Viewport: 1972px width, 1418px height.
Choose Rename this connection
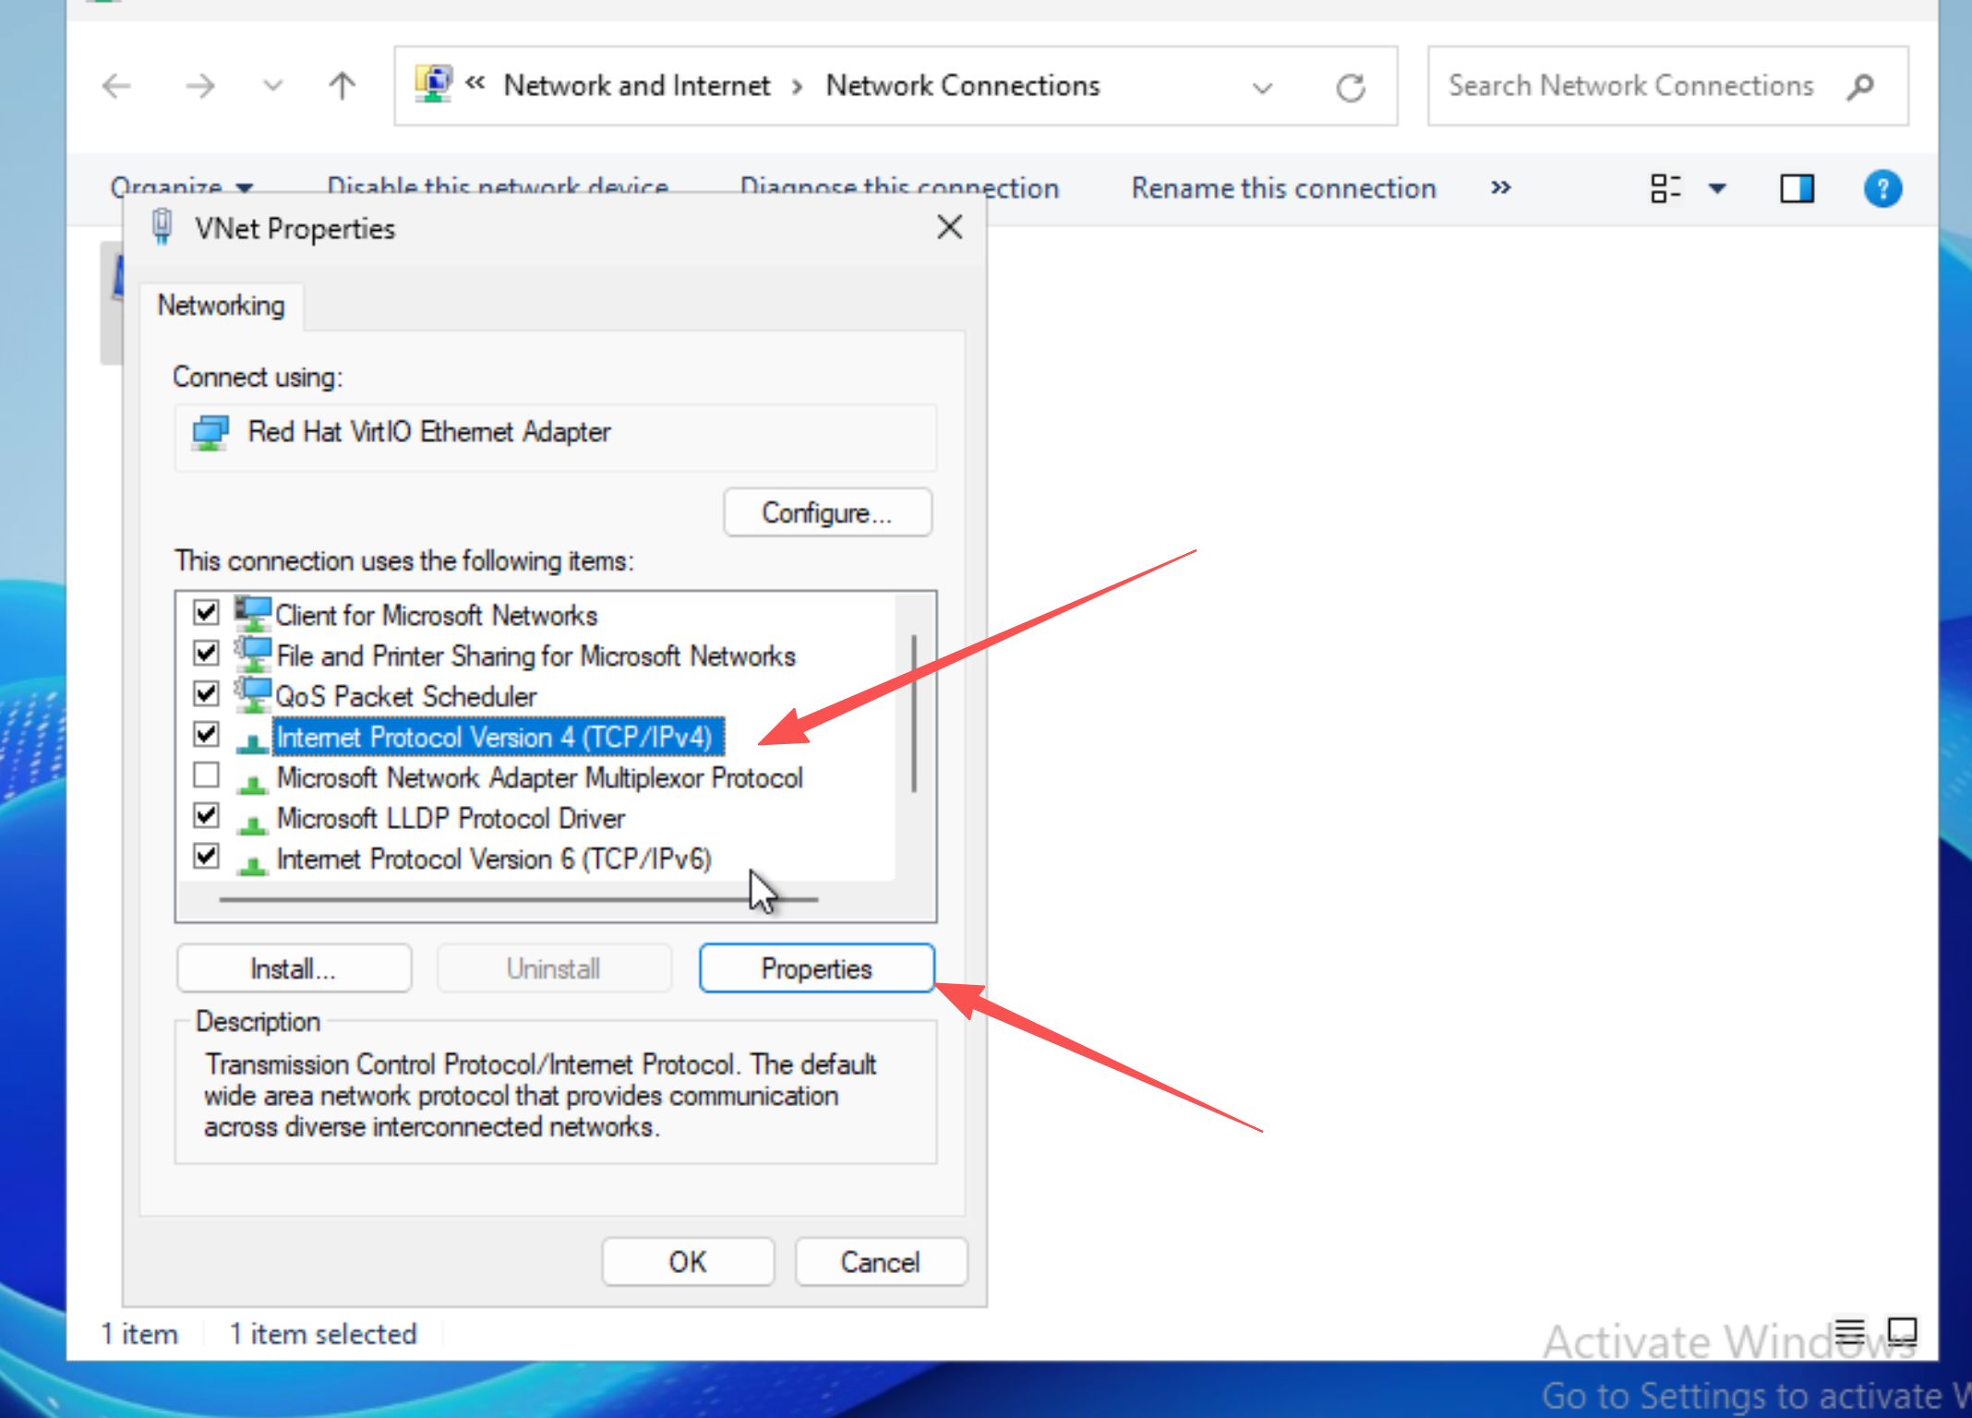point(1283,188)
